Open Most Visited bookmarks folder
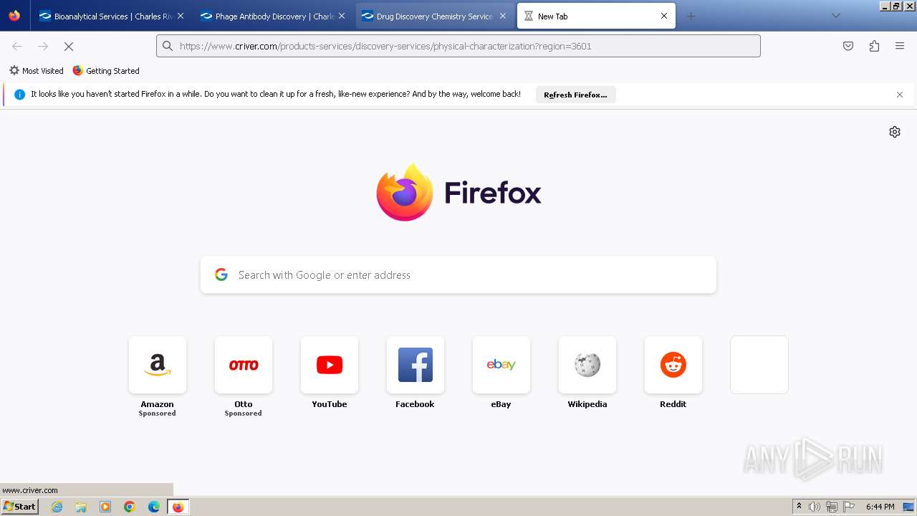917x516 pixels. (x=36, y=71)
